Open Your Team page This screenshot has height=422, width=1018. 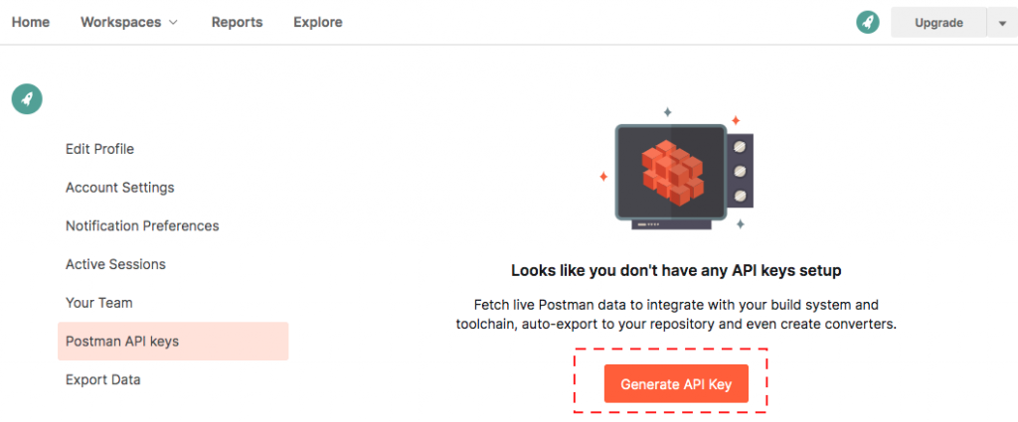[98, 303]
